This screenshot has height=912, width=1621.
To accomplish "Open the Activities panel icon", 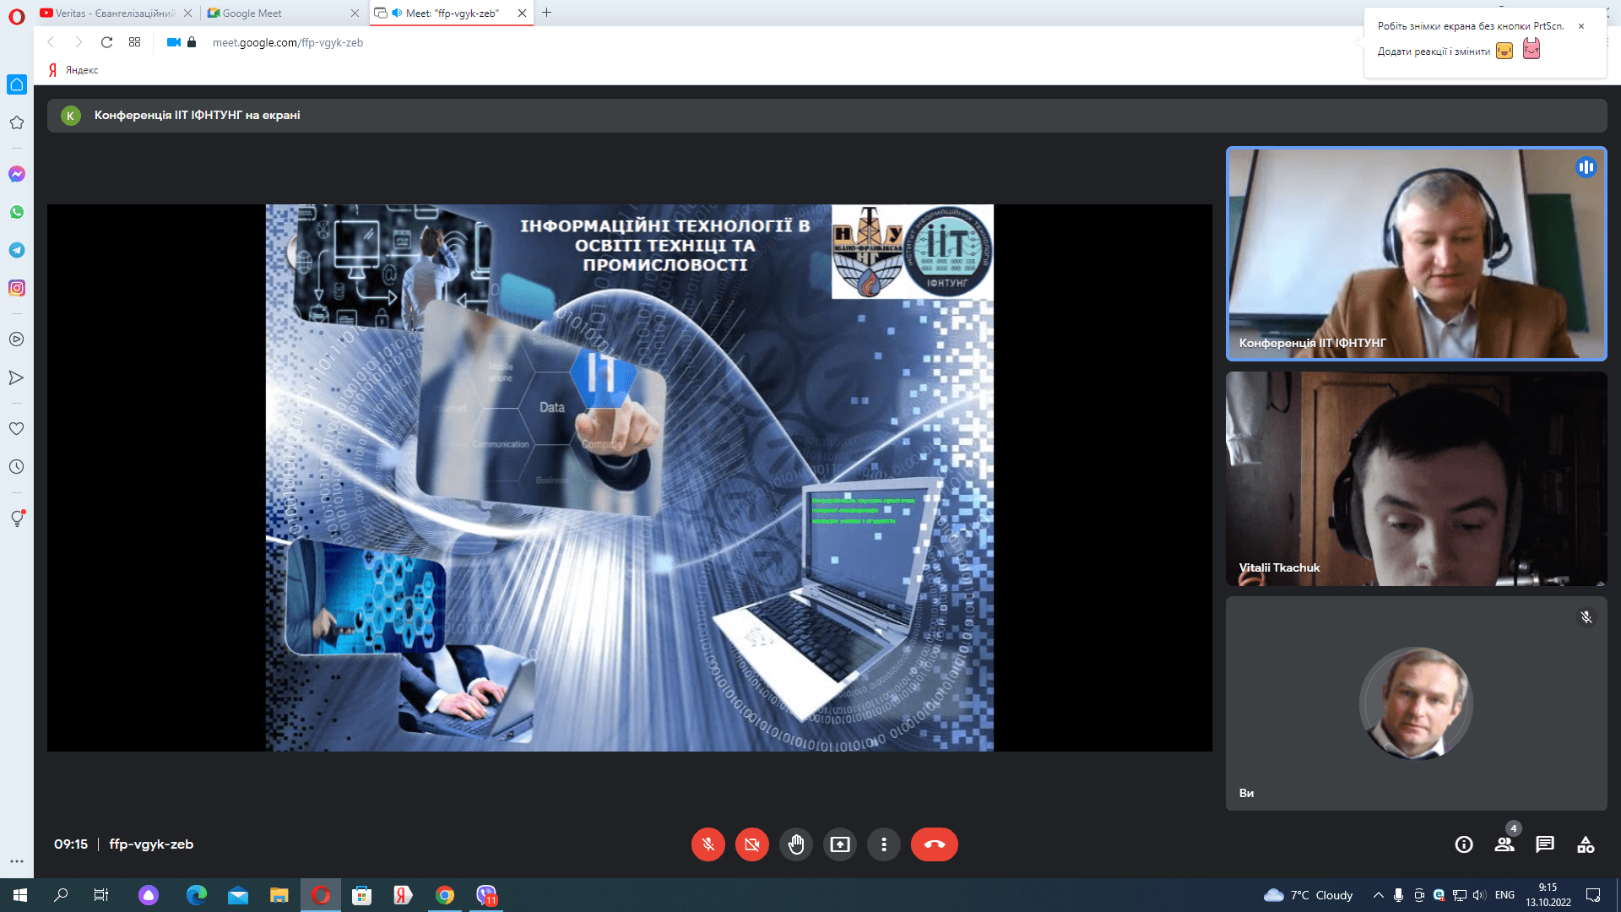I will [1585, 844].
